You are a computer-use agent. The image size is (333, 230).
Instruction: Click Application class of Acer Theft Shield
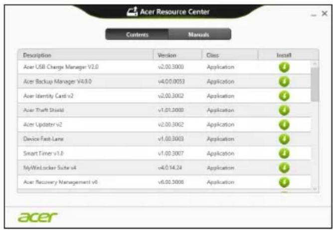pos(220,111)
